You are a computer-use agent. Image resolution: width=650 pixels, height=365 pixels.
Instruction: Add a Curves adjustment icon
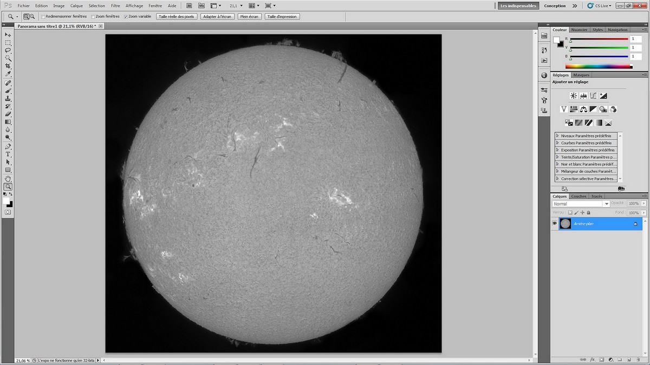pyautogui.click(x=593, y=96)
